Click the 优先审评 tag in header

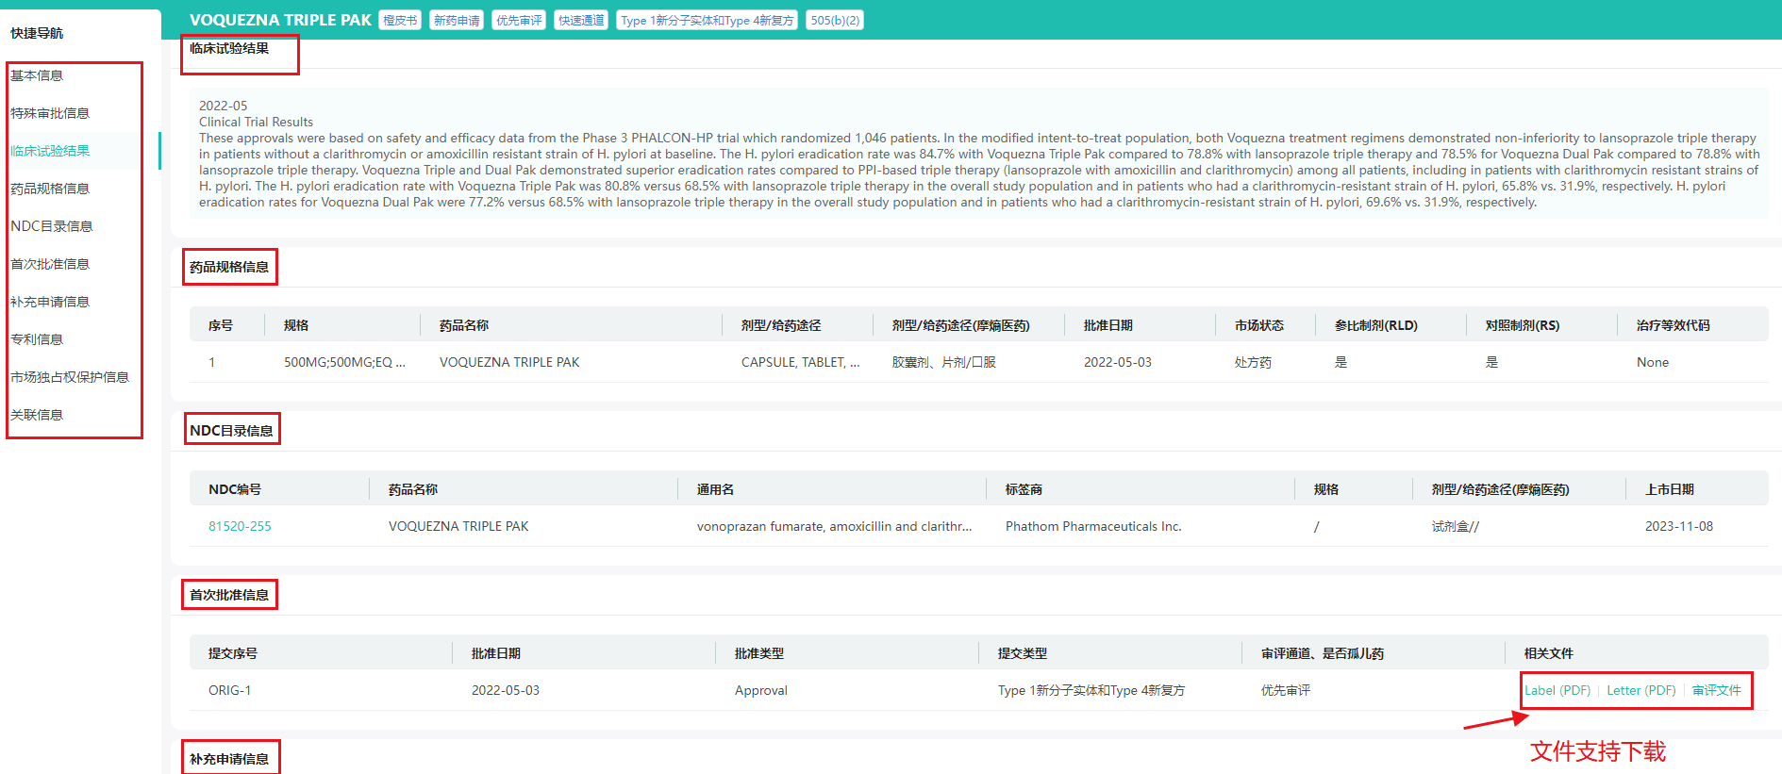click(519, 21)
